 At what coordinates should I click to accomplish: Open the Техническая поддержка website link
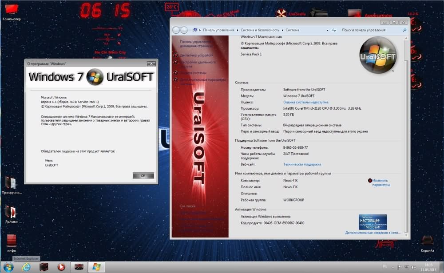tap(302, 164)
